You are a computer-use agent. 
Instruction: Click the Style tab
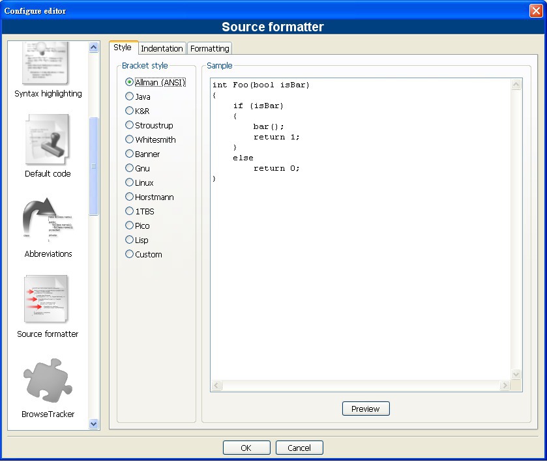123,48
